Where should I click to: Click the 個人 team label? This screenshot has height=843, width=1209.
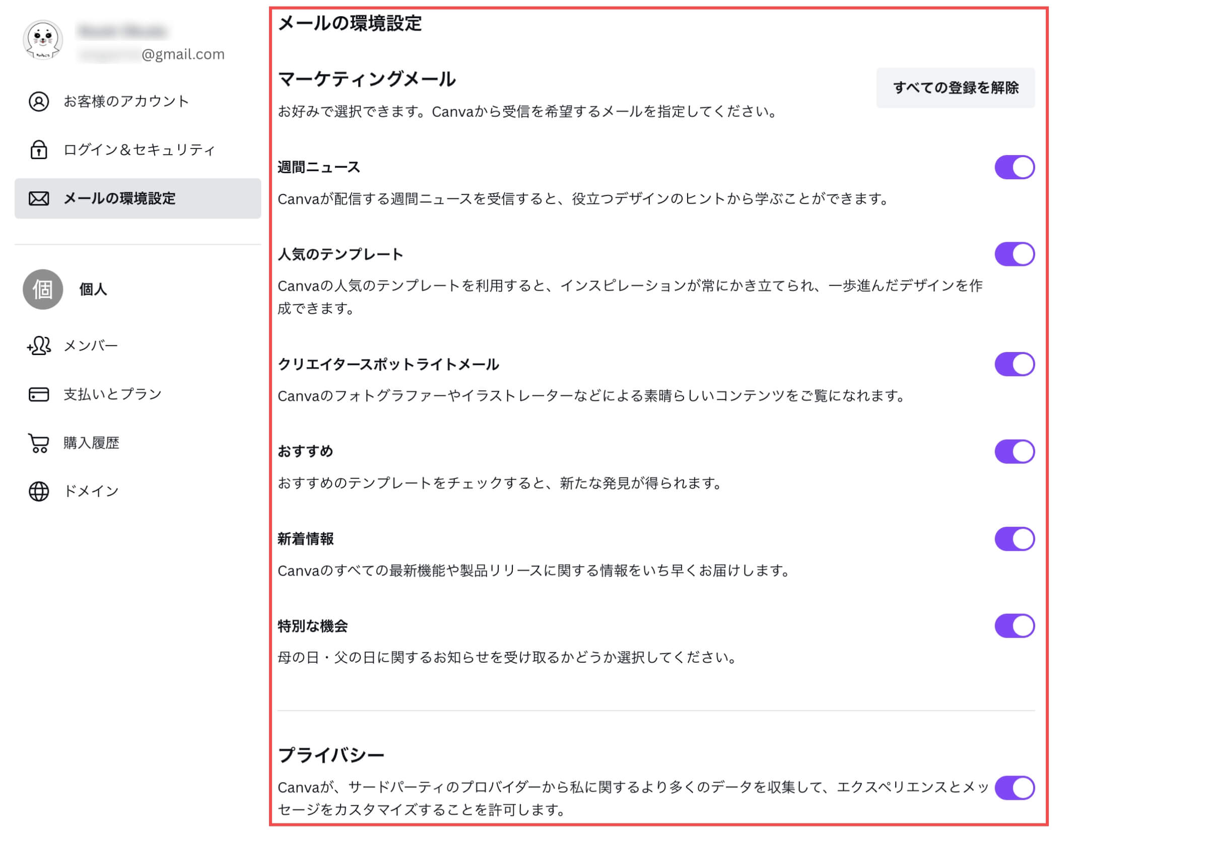point(93,290)
